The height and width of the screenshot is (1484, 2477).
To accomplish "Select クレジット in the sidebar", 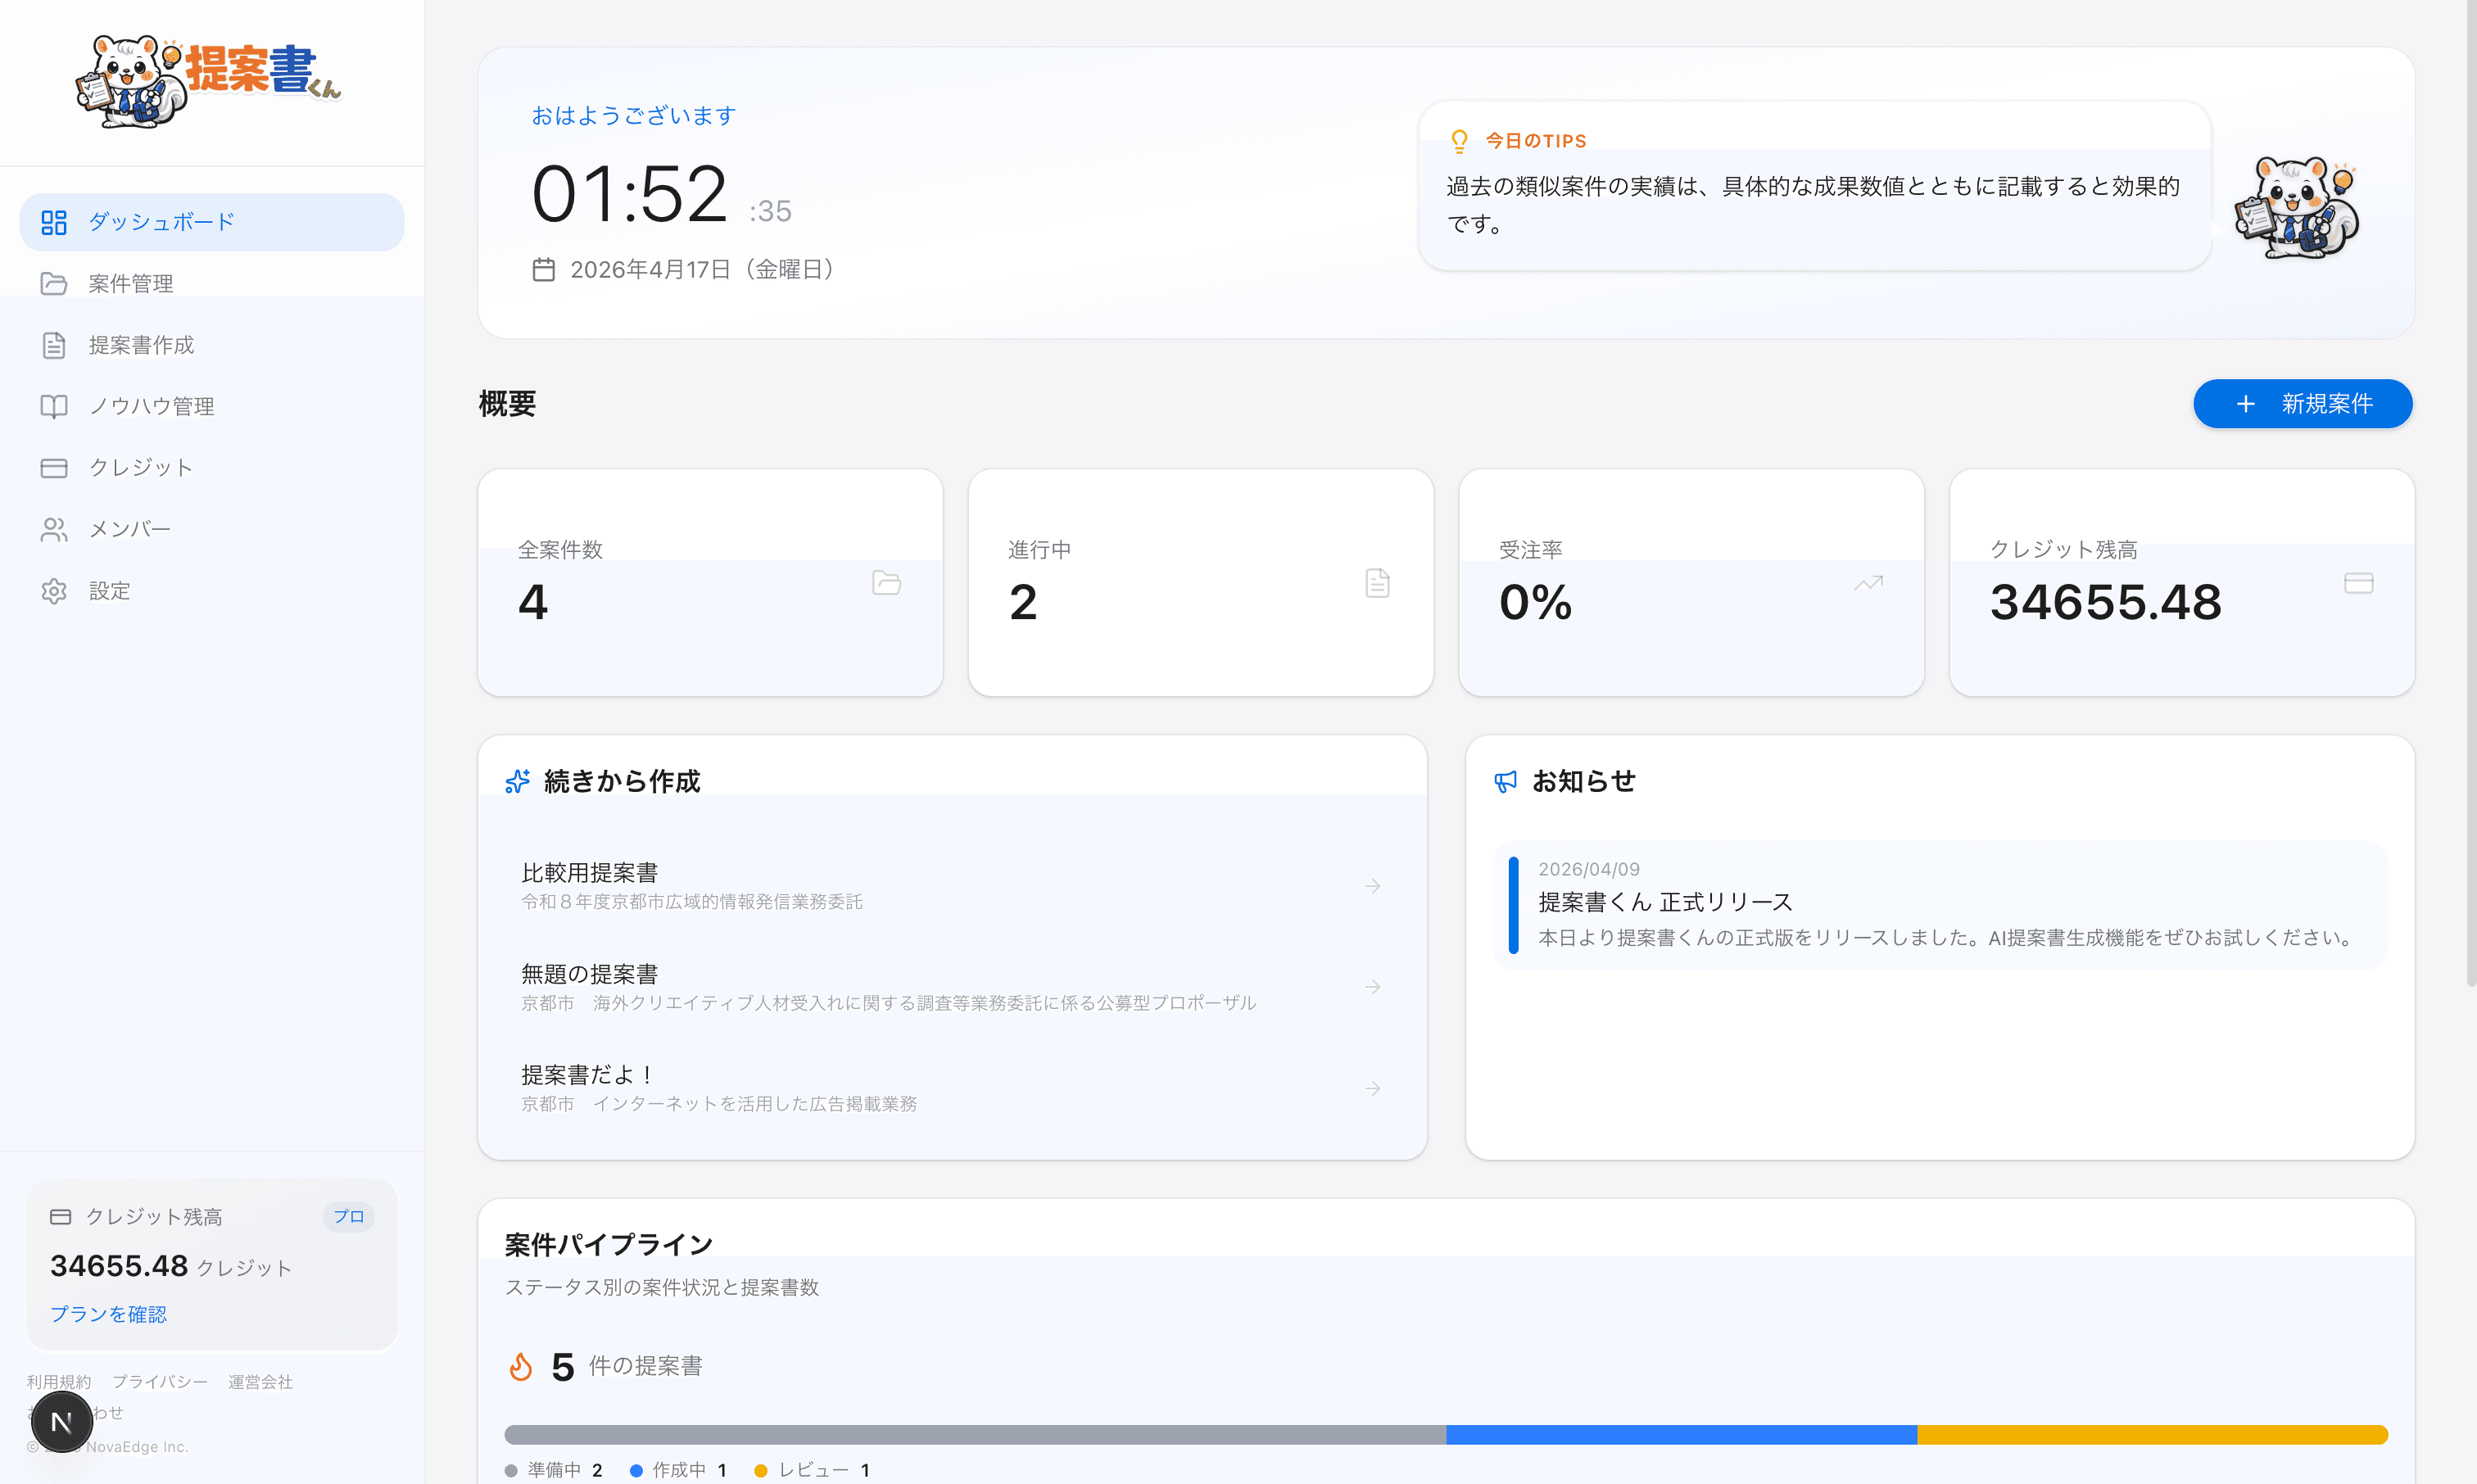I will [x=141, y=467].
